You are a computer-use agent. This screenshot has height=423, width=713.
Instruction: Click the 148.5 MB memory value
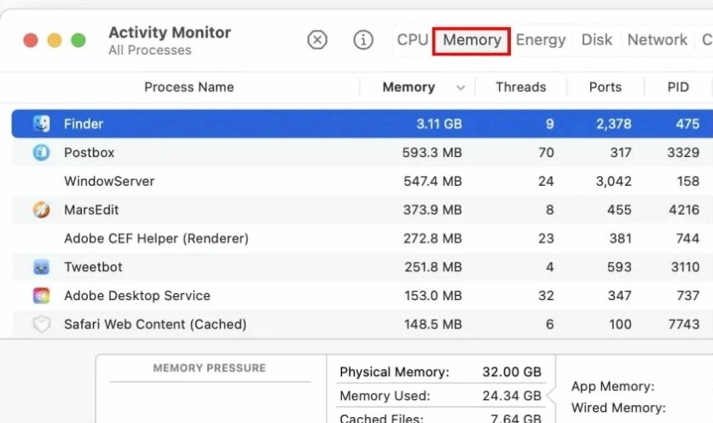[433, 324]
